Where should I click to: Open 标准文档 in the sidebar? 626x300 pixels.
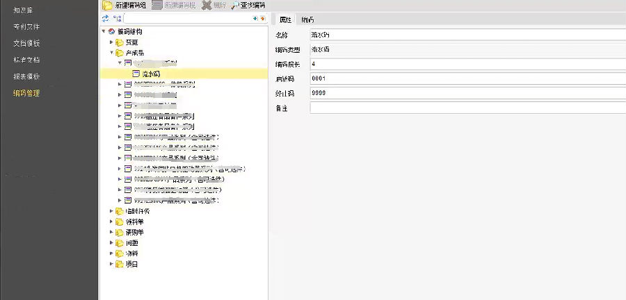point(26,60)
